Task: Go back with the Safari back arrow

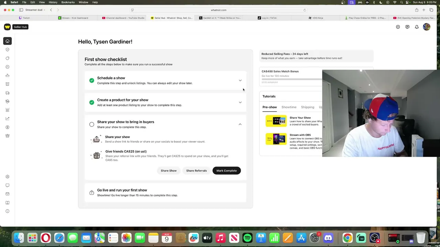Action: click(x=51, y=10)
